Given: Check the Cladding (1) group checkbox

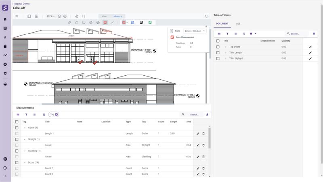Looking at the screenshot, I should click(x=17, y=151).
